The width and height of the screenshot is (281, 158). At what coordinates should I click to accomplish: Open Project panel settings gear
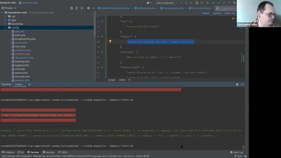pyautogui.click(x=88, y=8)
